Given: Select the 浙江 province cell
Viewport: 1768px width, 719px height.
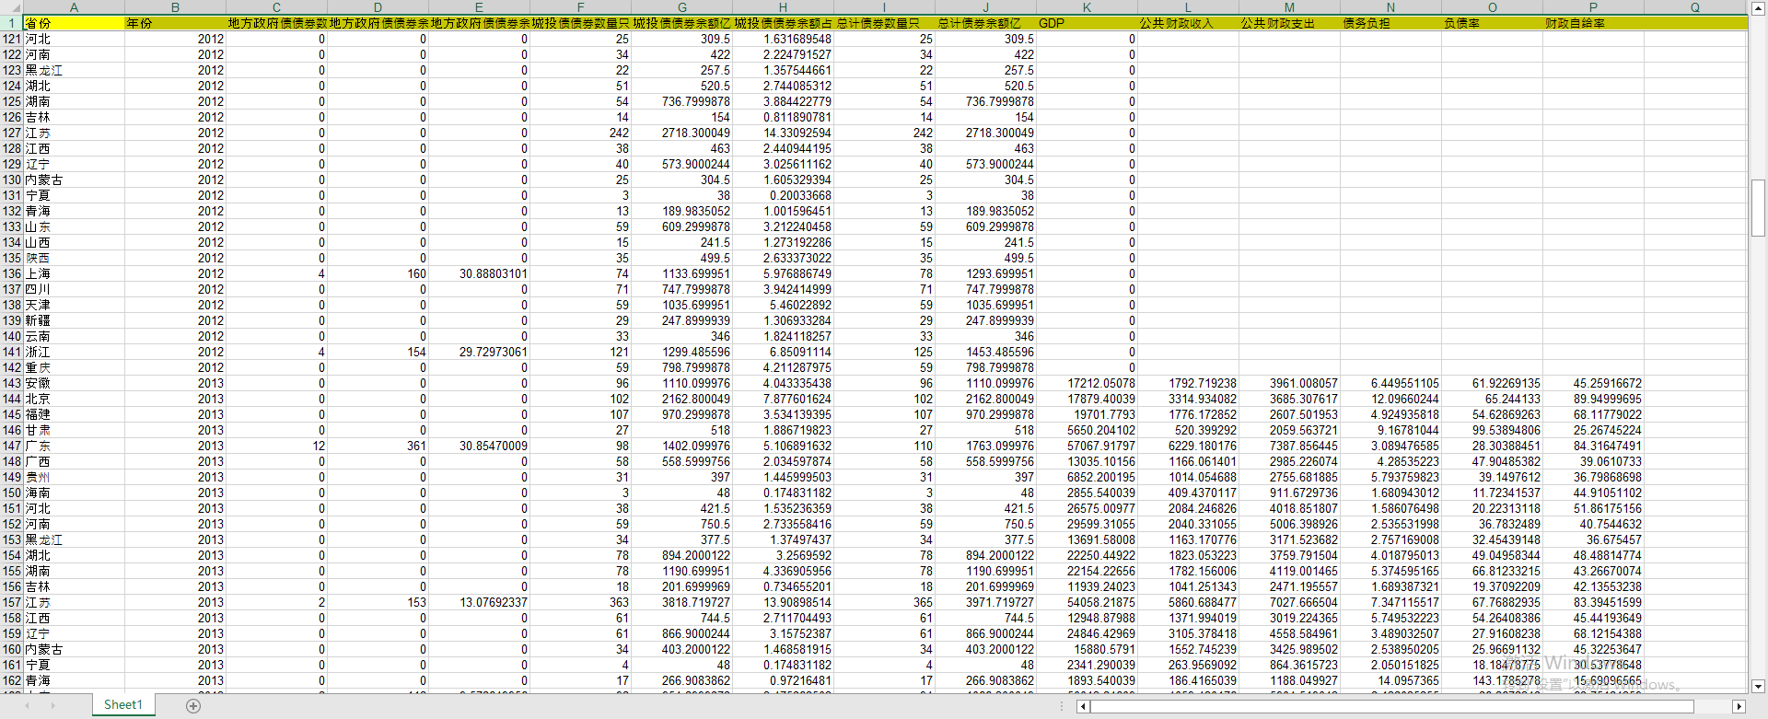Looking at the screenshot, I should tap(74, 353).
